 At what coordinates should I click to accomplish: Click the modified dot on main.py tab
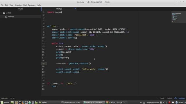[x=75, y=9]
